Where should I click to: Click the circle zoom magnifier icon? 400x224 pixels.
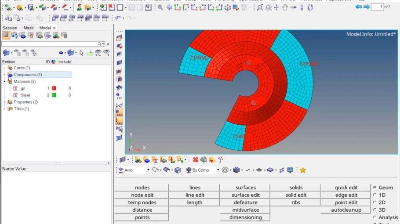pyautogui.click(x=268, y=7)
